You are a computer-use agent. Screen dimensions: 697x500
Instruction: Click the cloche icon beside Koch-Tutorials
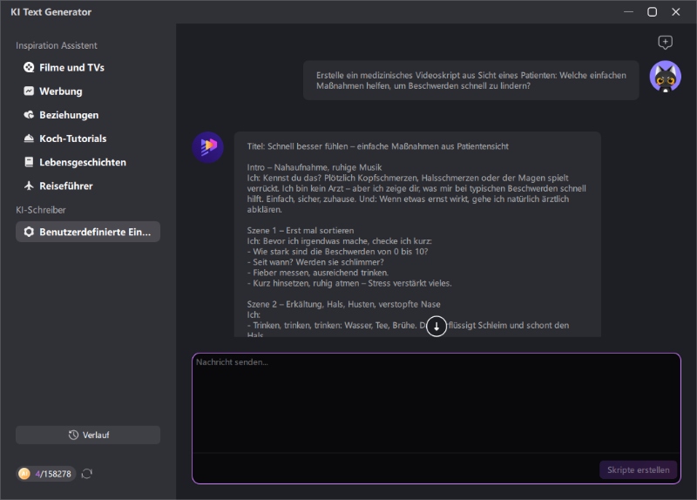click(x=29, y=139)
